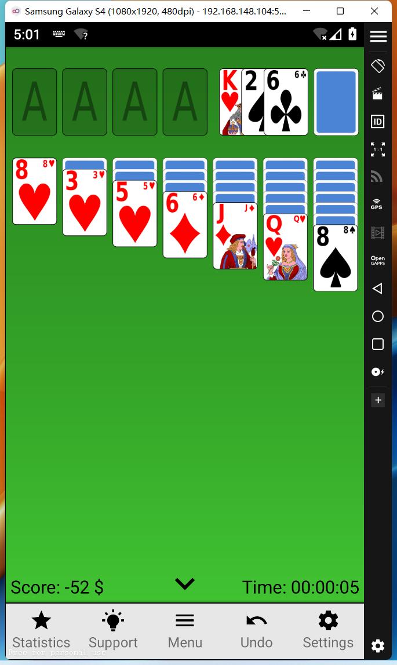This screenshot has height=665, width=397.
Task: Open the device ID widget
Action: (x=377, y=122)
